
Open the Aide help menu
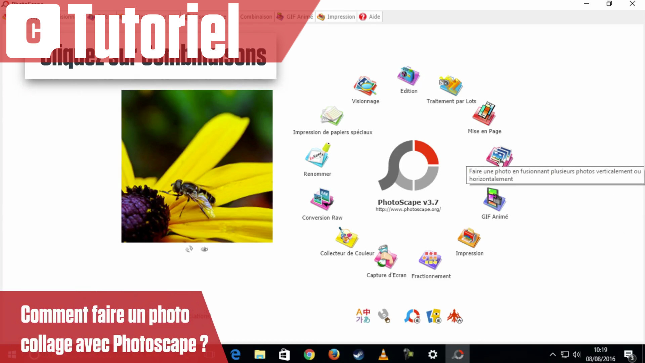[374, 16]
